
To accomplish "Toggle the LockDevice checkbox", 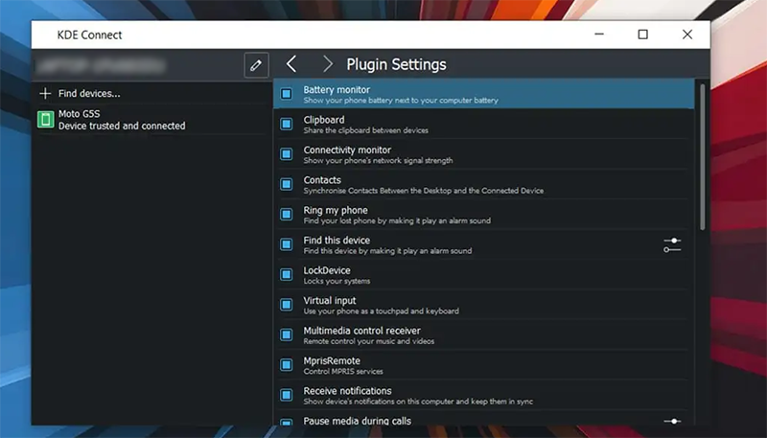I will pyautogui.click(x=287, y=274).
